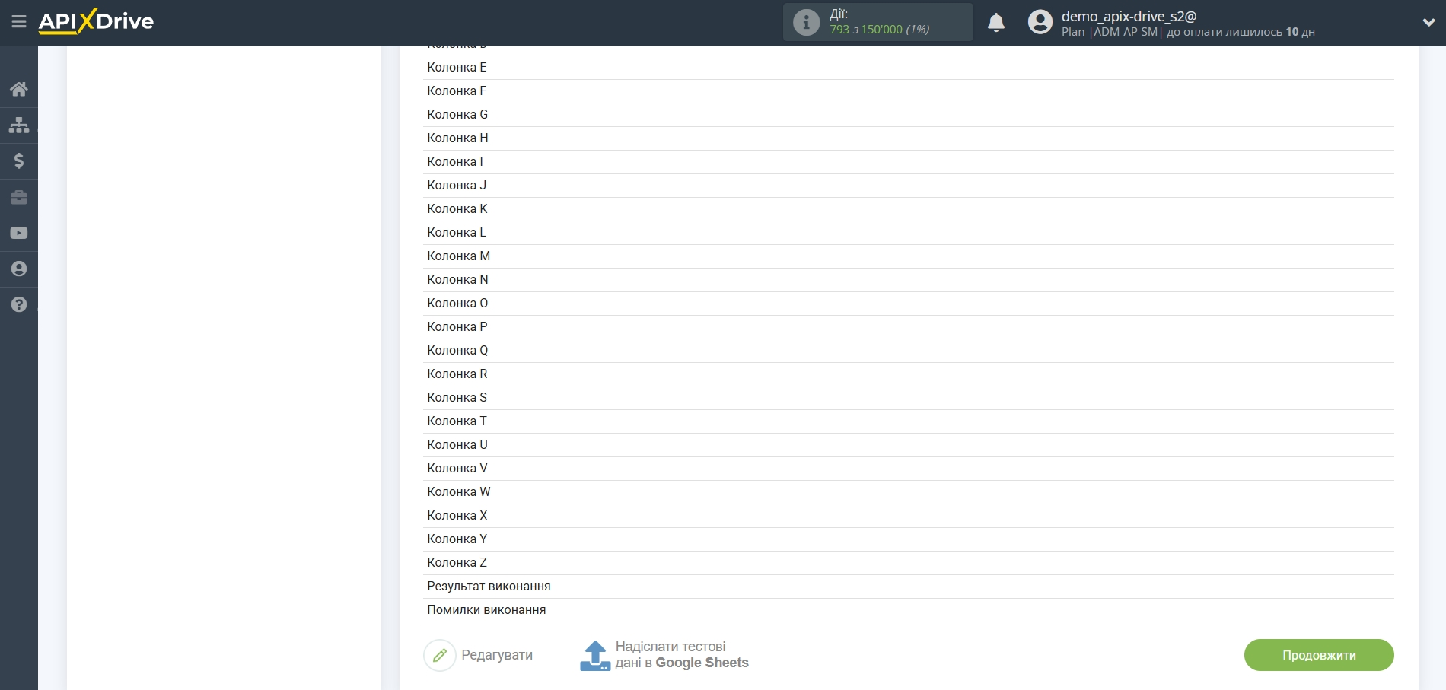Click Результат виконання row
The image size is (1446, 690).
coord(909,587)
